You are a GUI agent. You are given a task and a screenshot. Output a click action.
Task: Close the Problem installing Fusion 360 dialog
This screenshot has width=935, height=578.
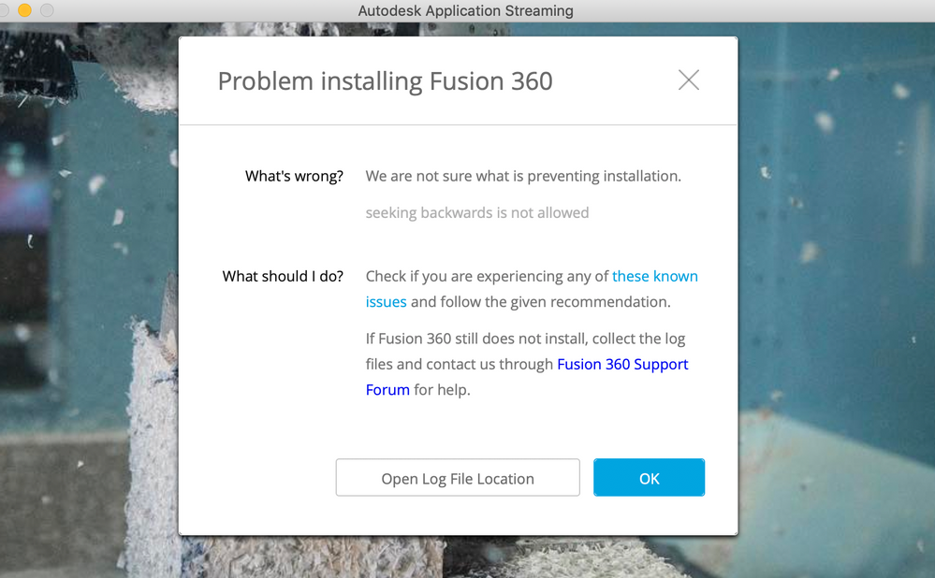coord(689,80)
